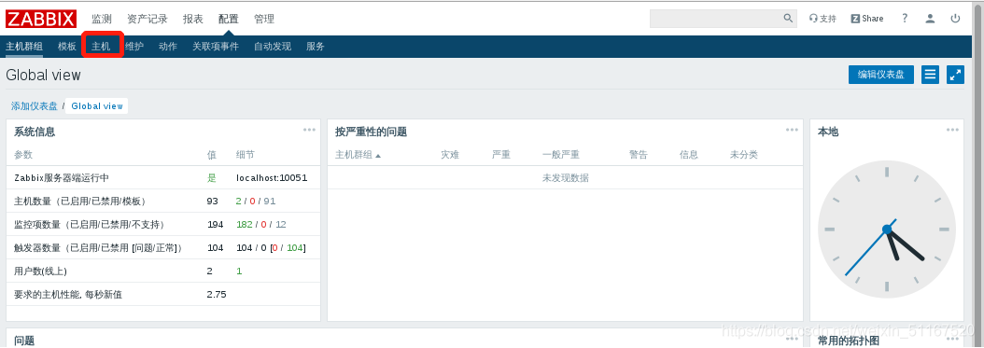Go to 主机群组 submenu
The image size is (984, 348).
24,47
